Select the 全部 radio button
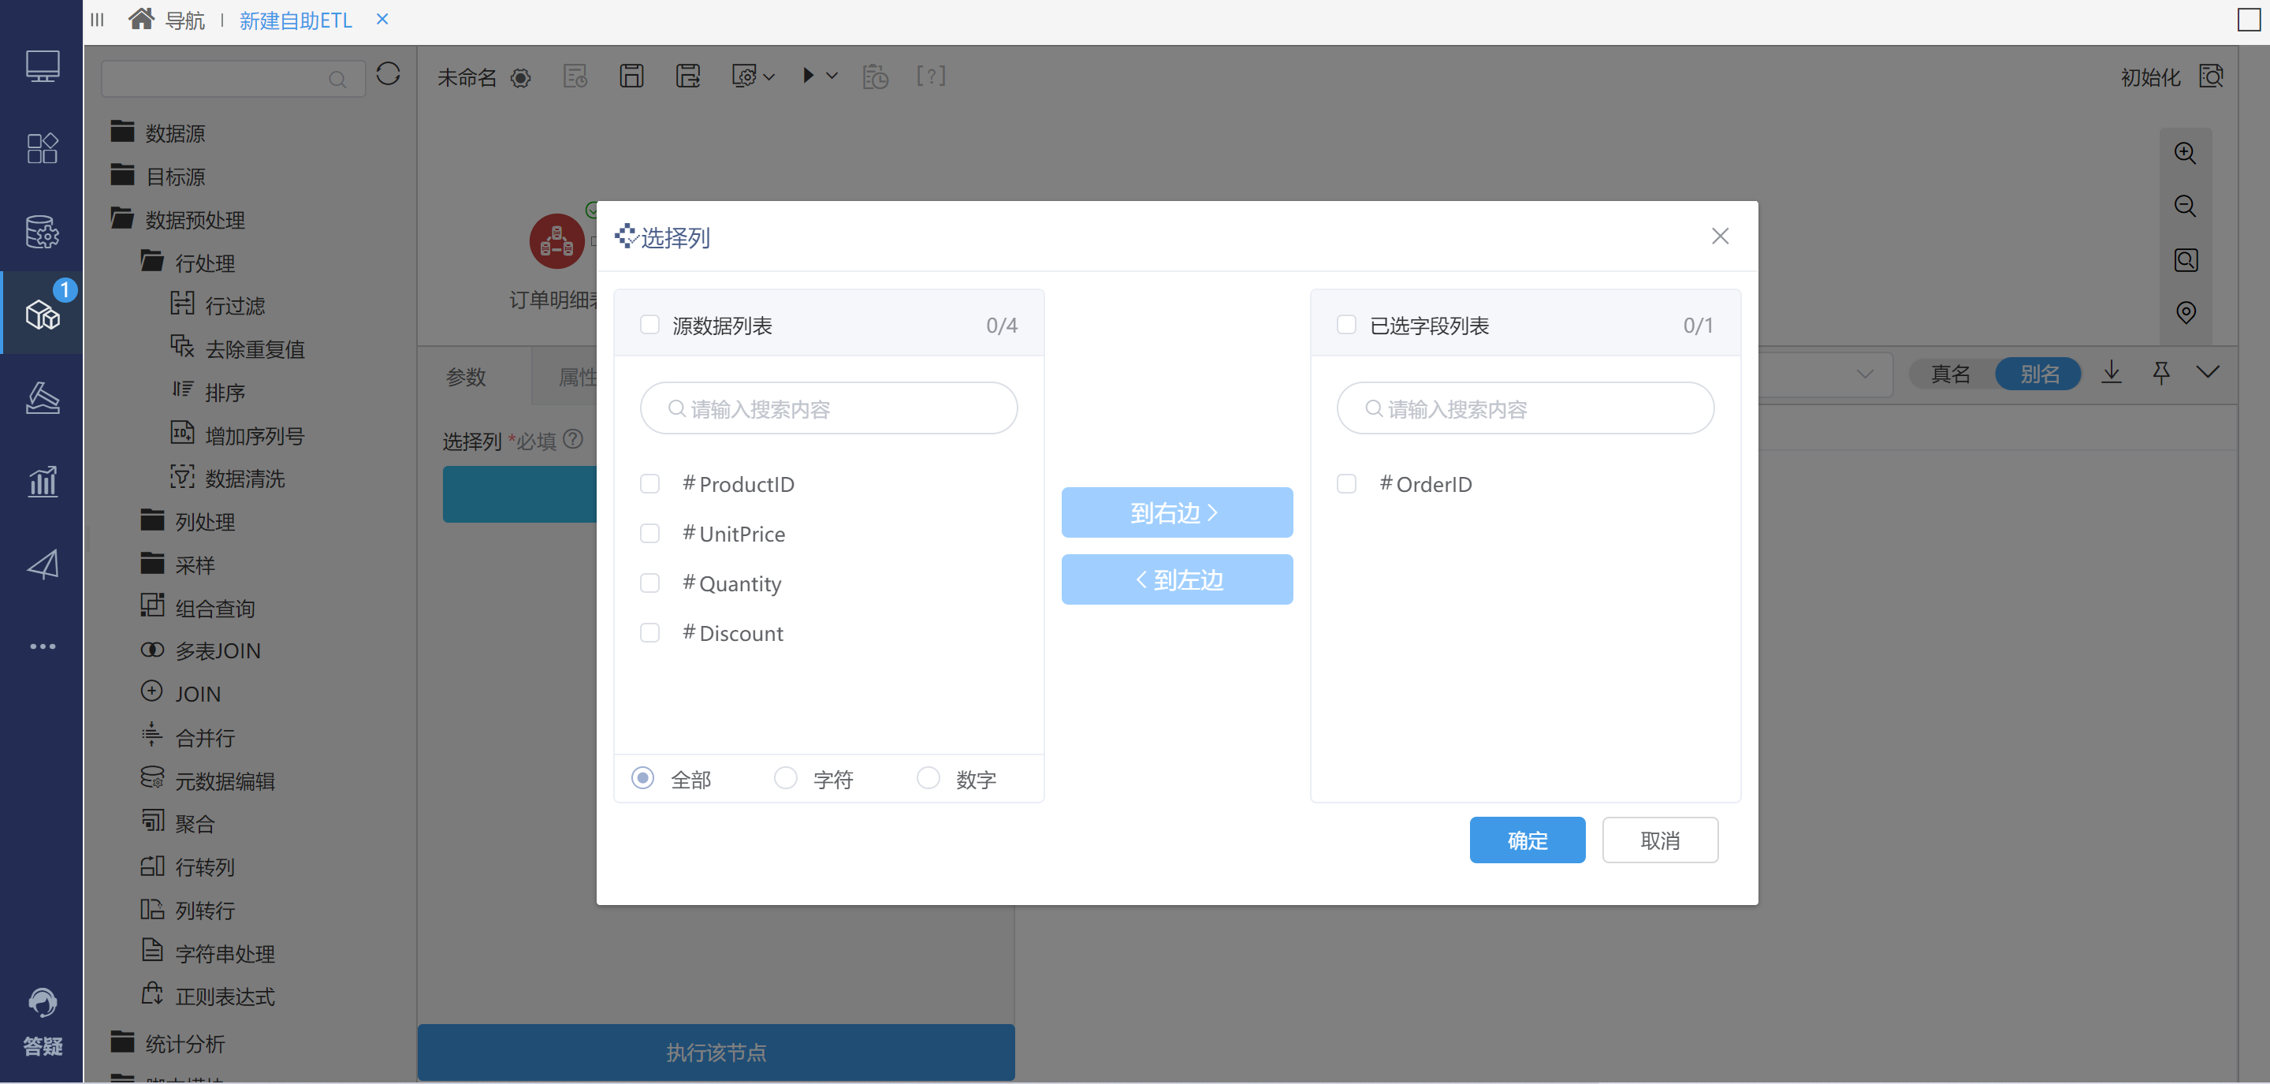The height and width of the screenshot is (1084, 2270). (643, 778)
